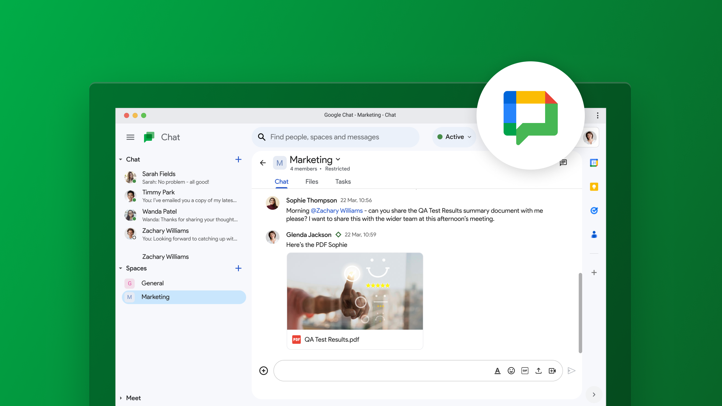Screen dimensions: 722x406
Task: Click the file upload icon
Action: [x=539, y=371]
